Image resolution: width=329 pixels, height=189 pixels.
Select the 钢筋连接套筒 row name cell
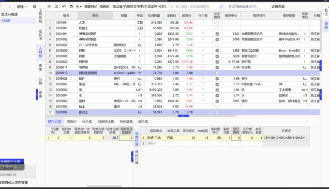click(x=95, y=73)
